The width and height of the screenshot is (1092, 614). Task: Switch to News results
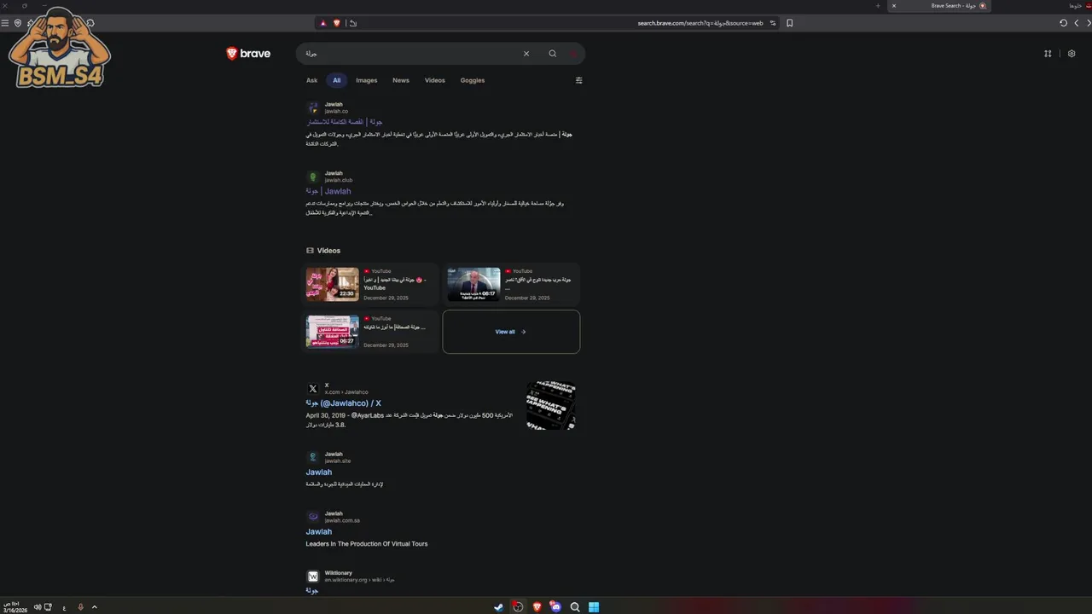click(401, 80)
